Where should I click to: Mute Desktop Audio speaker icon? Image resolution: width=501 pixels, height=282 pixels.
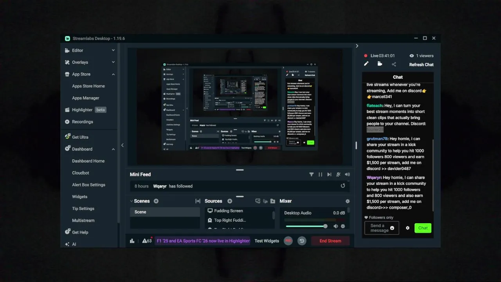click(335, 226)
